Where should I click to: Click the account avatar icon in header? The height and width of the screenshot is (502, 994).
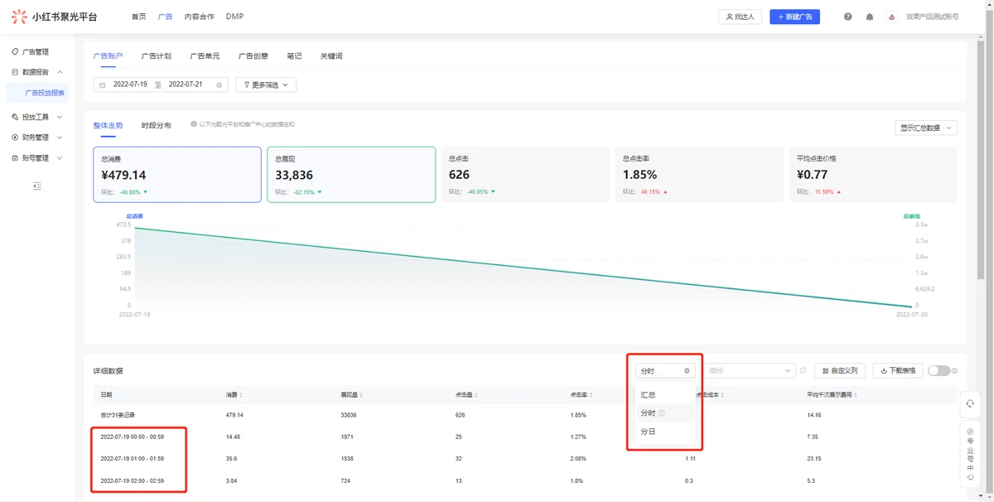pos(891,17)
